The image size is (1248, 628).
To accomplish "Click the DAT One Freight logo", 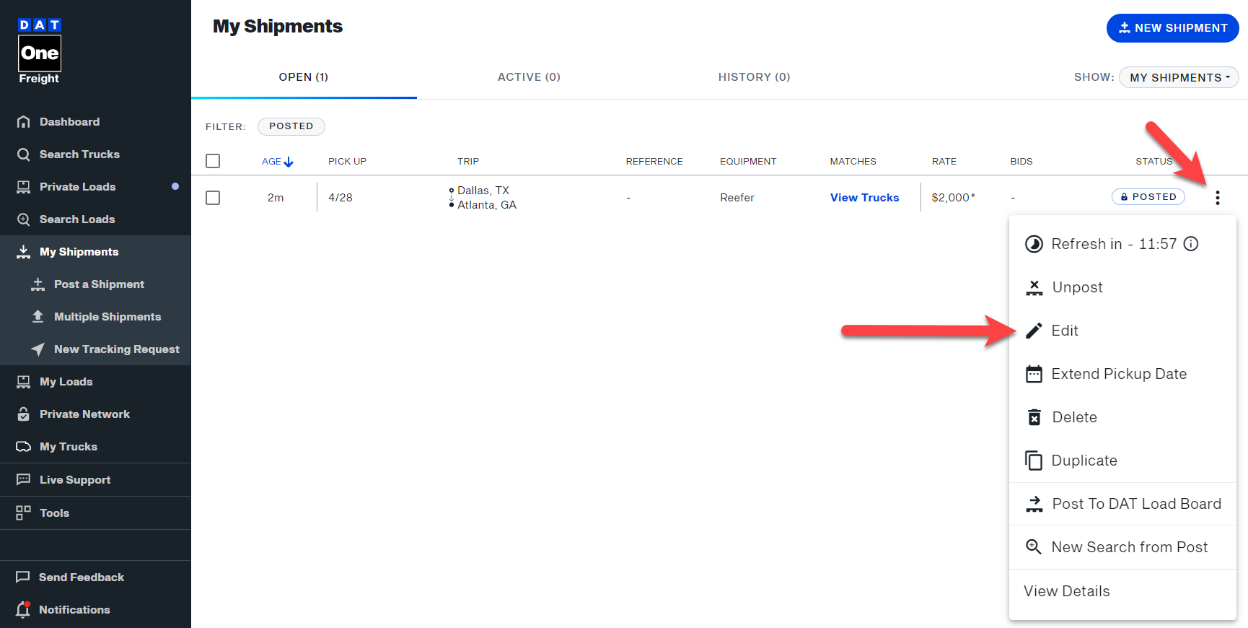I will coord(40,52).
